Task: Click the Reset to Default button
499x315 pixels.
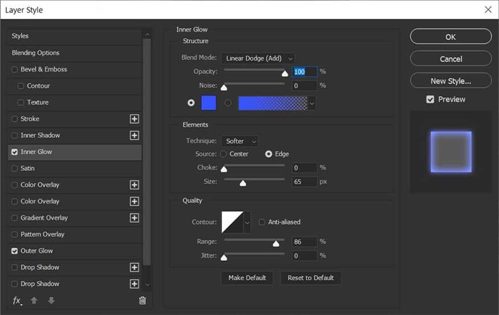Action: point(311,278)
